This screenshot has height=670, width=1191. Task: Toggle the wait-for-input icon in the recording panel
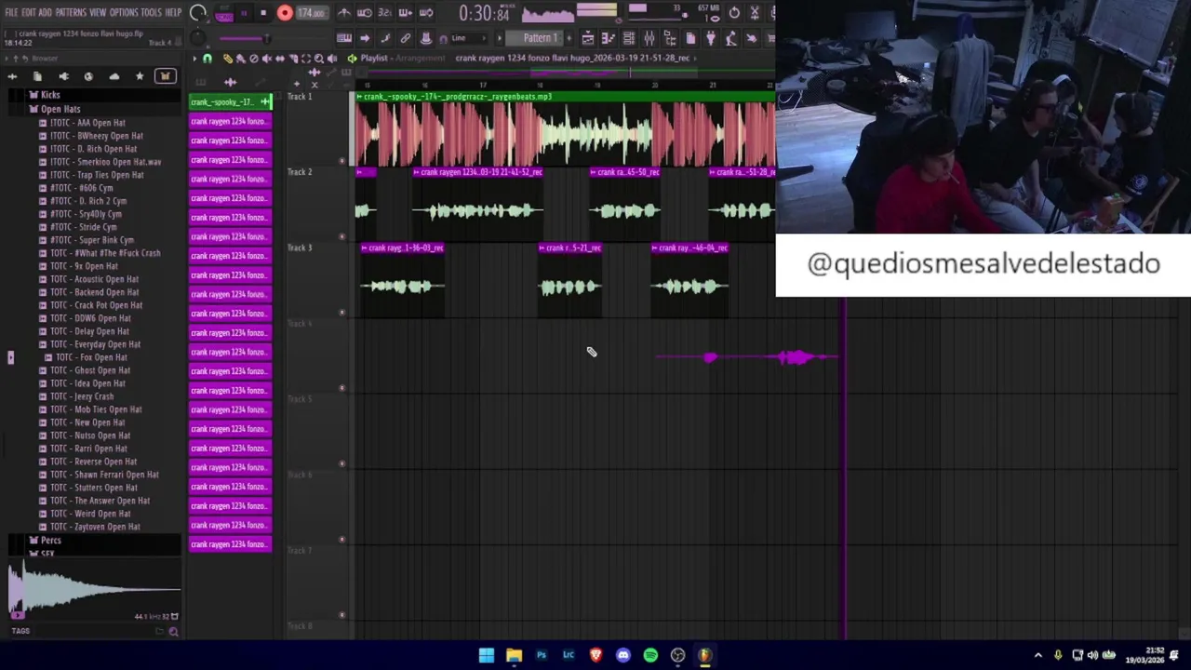pyautogui.click(x=365, y=13)
